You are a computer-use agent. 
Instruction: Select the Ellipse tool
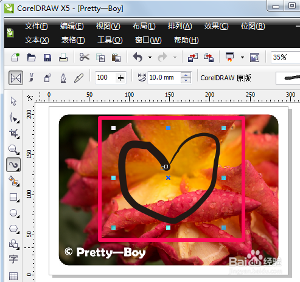click(14, 213)
